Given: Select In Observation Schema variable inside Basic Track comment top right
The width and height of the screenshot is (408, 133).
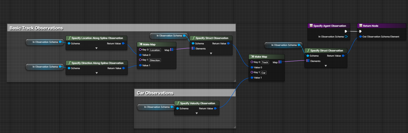Looking at the screenshot, I should click(169, 36).
